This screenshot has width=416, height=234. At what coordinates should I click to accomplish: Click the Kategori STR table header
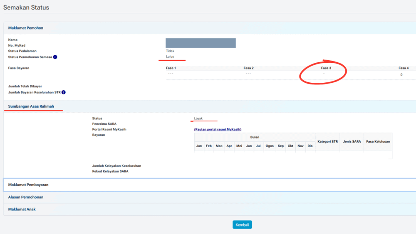coord(328,141)
